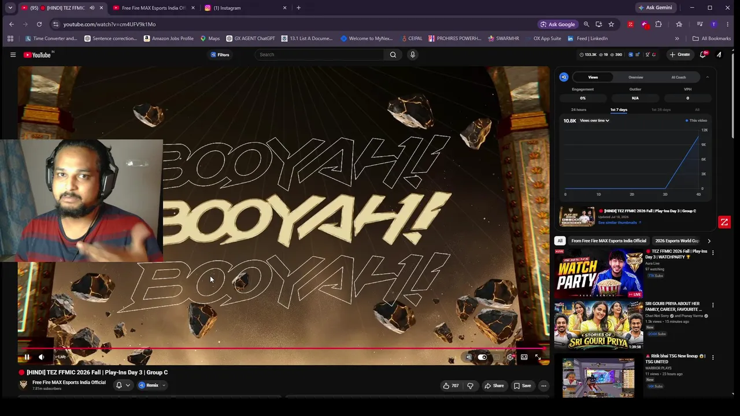Image resolution: width=740 pixels, height=416 pixels.
Task: Share the video
Action: click(494, 385)
